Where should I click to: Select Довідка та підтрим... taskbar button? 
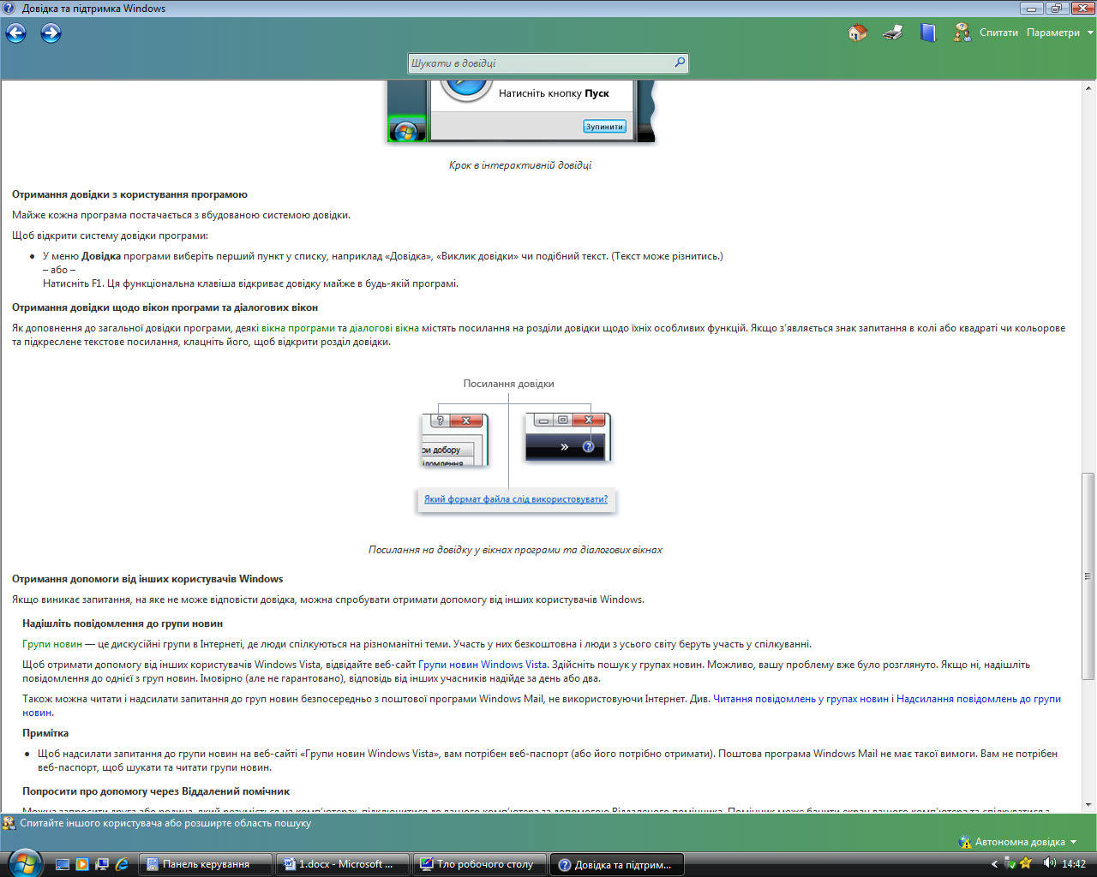click(x=616, y=864)
